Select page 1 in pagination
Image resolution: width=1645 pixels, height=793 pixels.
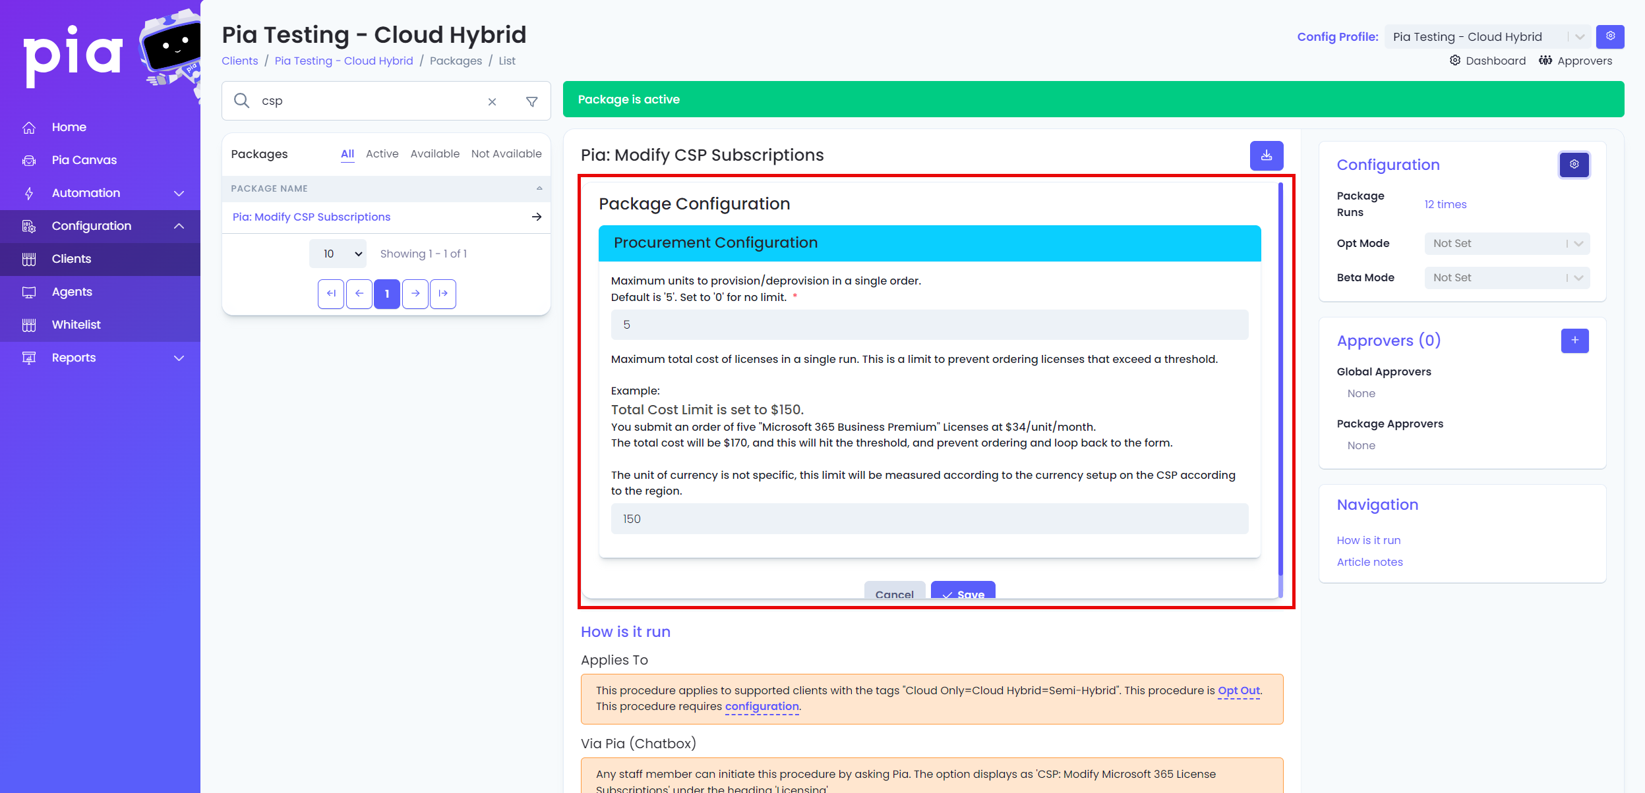pos(387,294)
